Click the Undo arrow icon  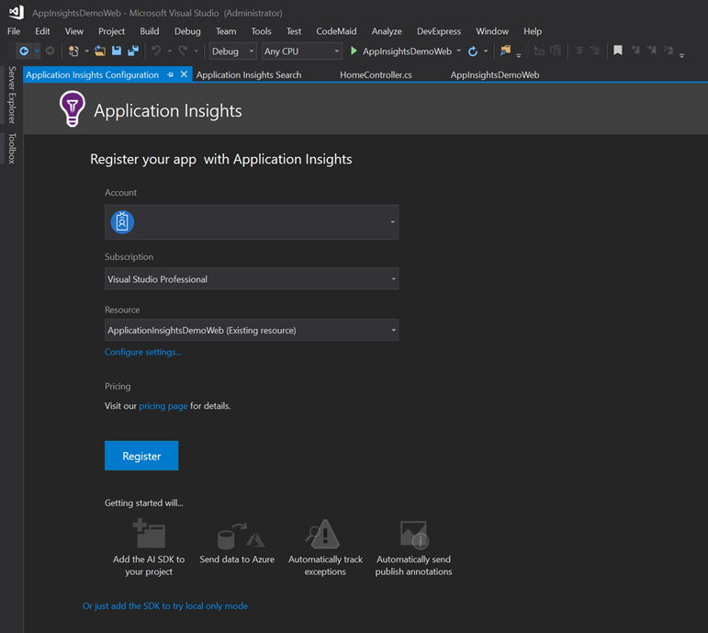coord(156,51)
